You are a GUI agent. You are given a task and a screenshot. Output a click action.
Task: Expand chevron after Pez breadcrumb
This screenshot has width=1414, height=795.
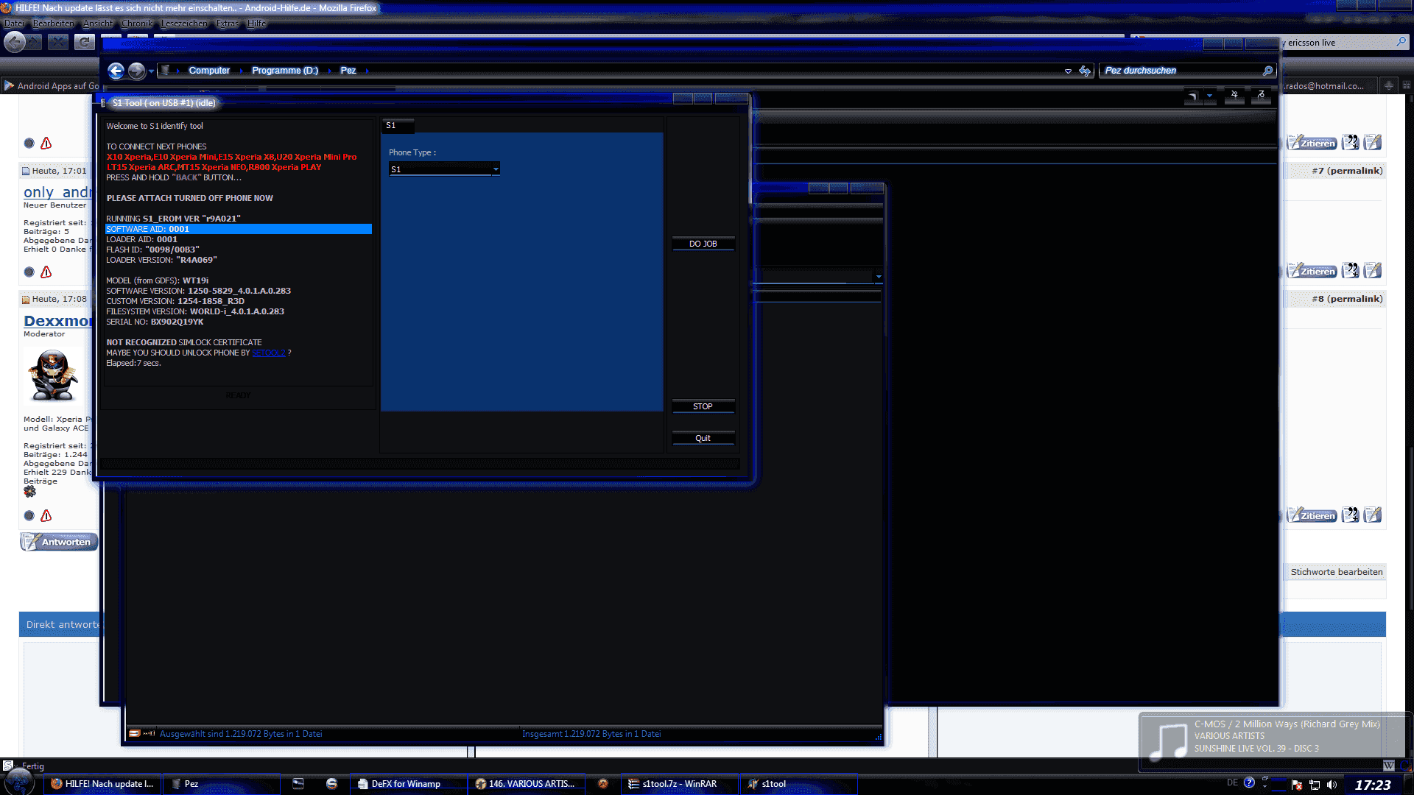pos(367,71)
